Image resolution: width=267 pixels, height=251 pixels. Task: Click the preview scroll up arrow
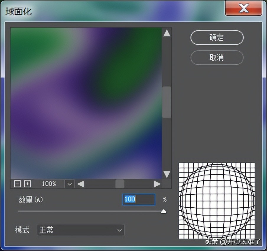pyautogui.click(x=167, y=33)
